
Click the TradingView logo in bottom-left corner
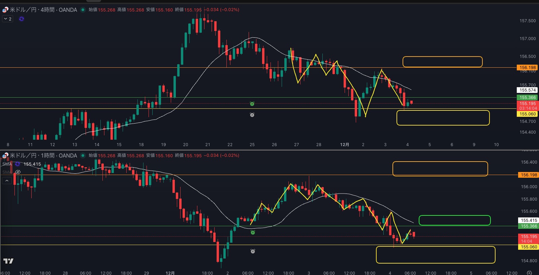pyautogui.click(x=8, y=261)
